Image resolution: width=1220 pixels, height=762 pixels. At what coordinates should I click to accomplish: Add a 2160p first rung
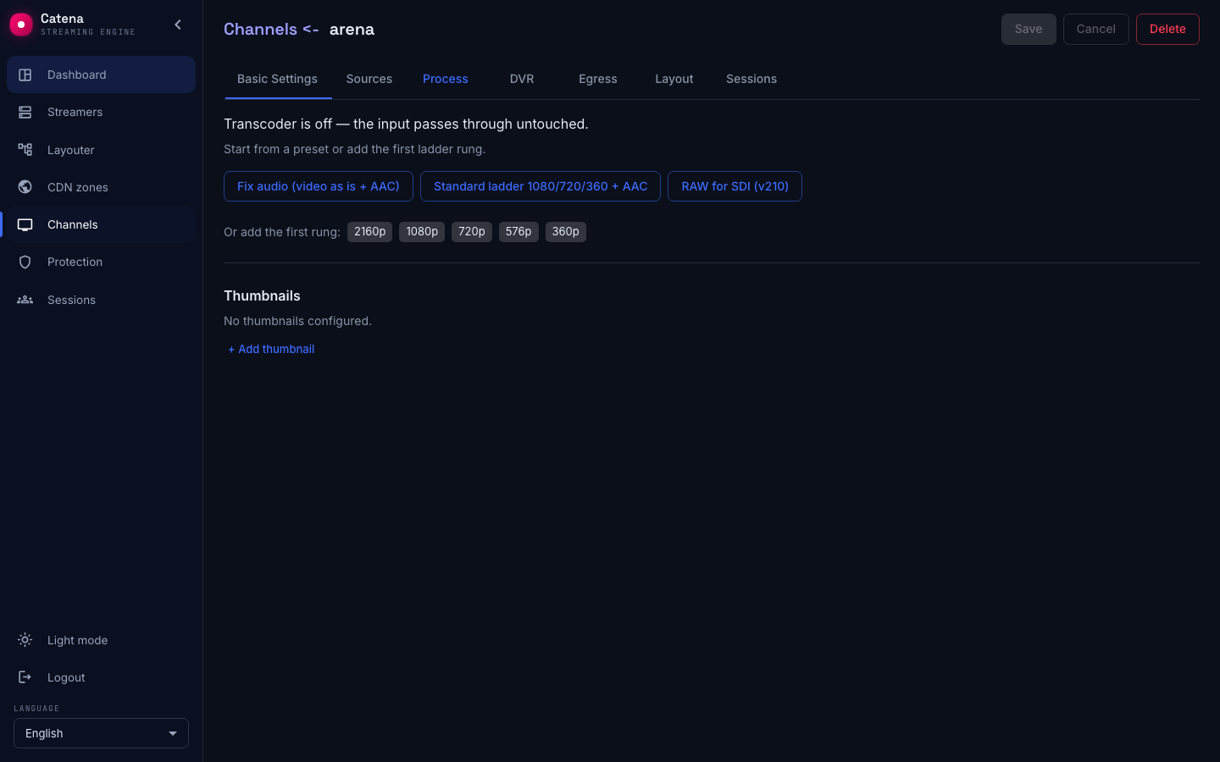[370, 232]
